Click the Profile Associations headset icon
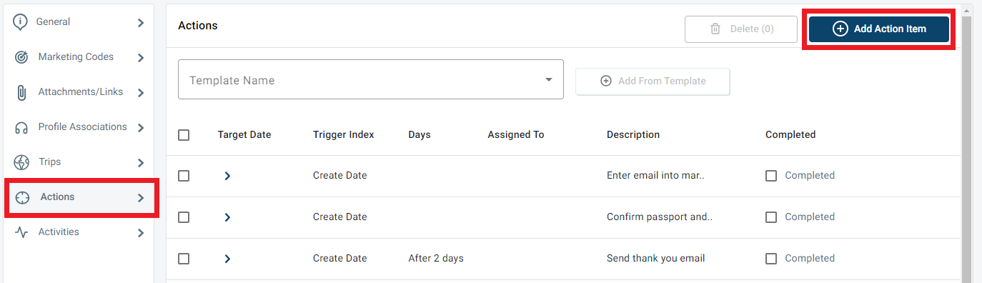Viewport: 982px width, 283px height. click(21, 127)
